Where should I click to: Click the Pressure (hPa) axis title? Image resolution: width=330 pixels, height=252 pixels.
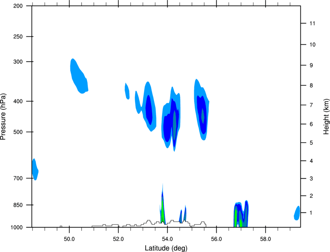(3, 117)
